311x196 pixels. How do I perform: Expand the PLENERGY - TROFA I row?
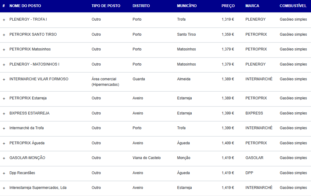[x=4, y=20]
